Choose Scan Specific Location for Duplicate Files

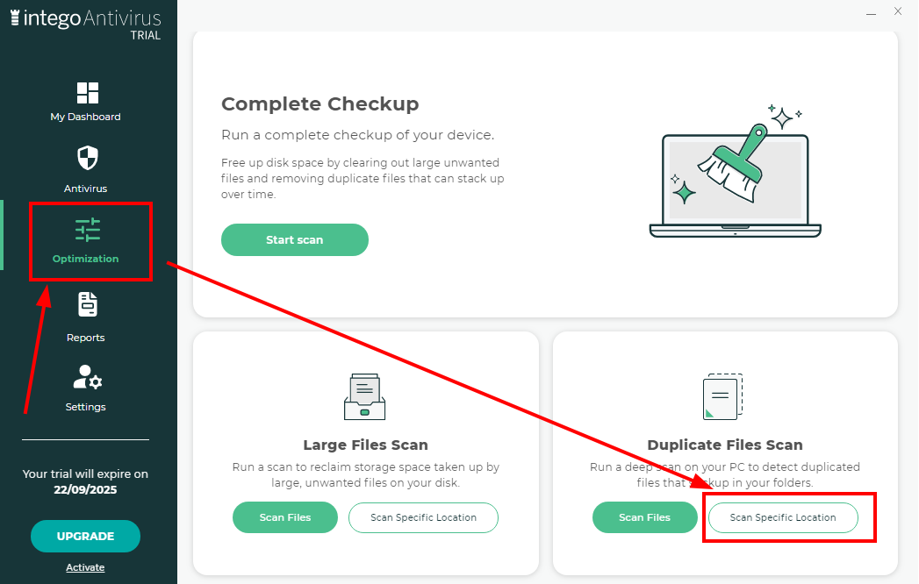783,517
